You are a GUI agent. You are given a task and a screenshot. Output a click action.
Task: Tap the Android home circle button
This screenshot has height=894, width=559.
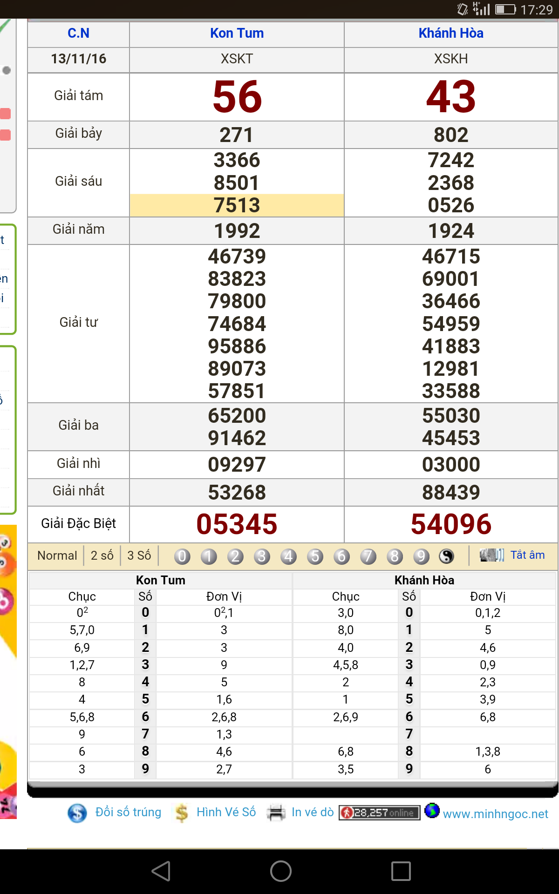coord(281,871)
